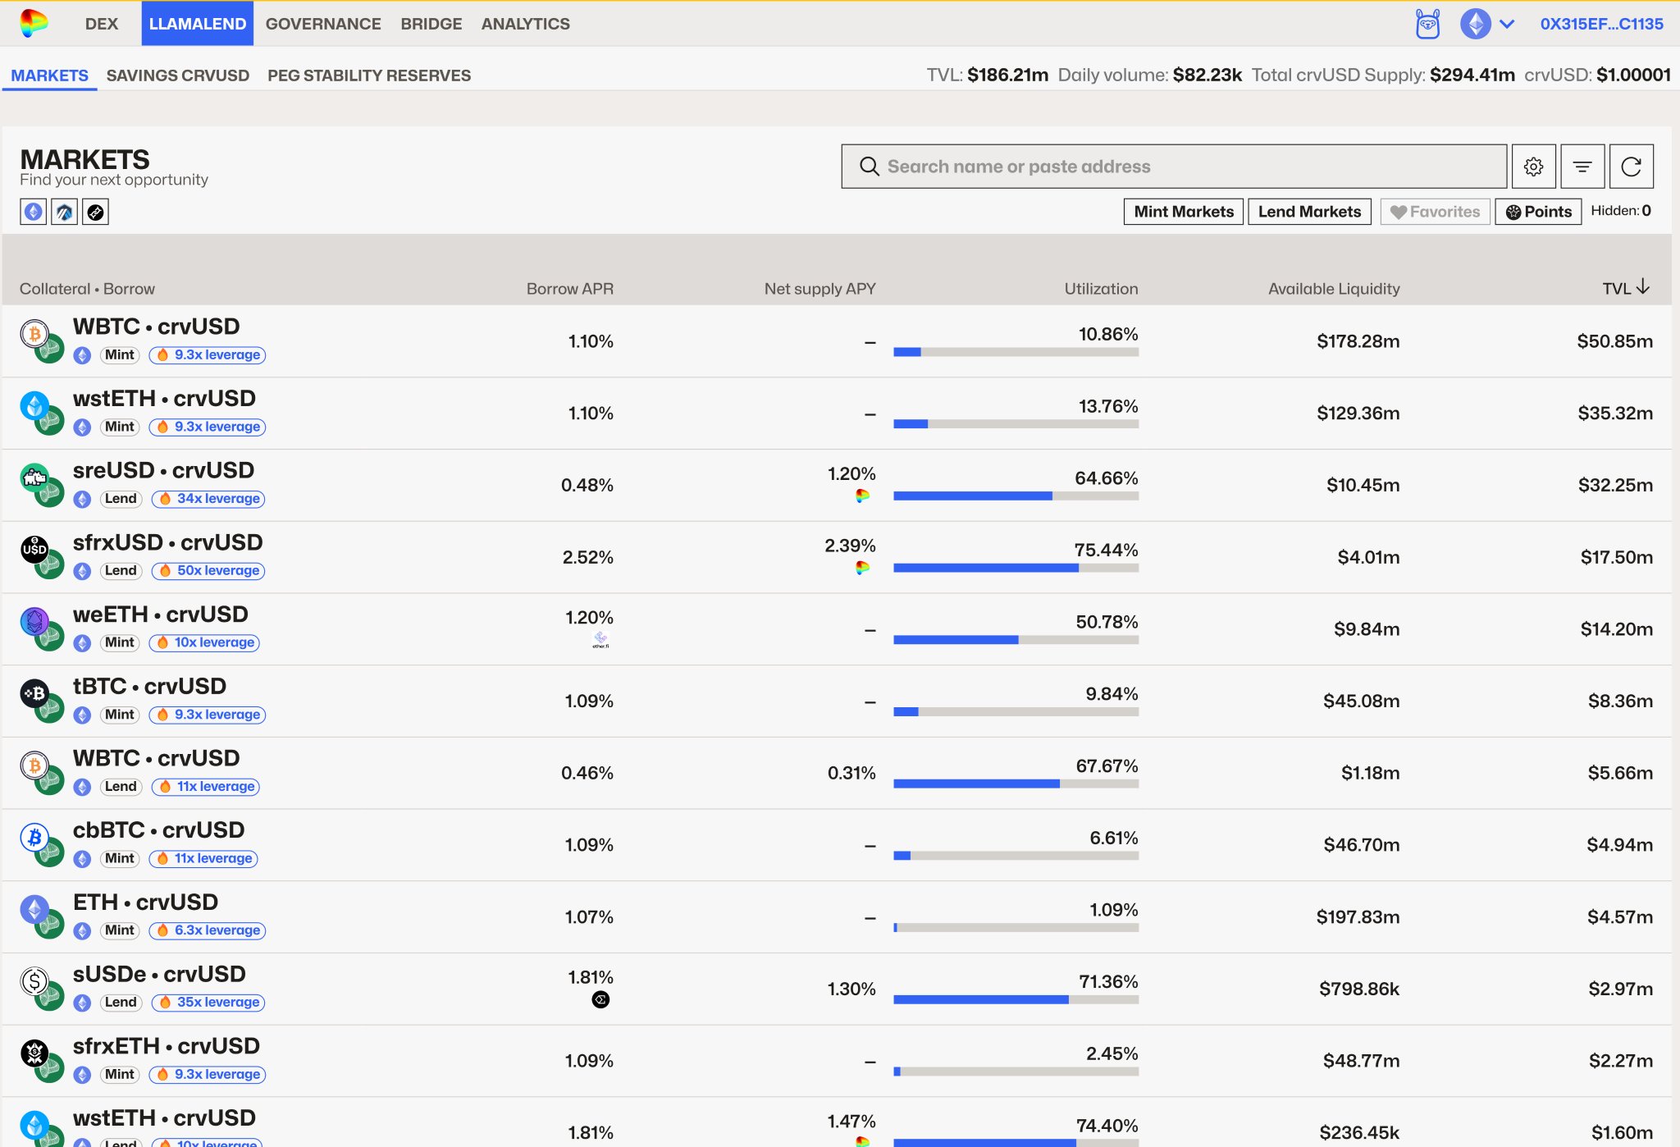Toggle the Mint Markets filter
1680x1147 pixels.
[x=1183, y=212]
